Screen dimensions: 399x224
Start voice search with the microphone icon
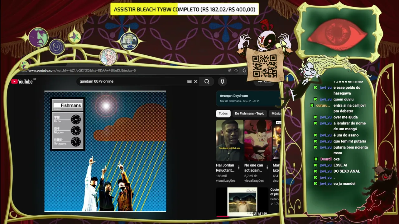[x=222, y=82]
